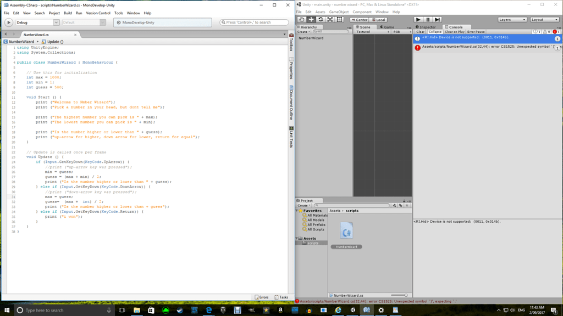The height and width of the screenshot is (316, 563).
Task: Open the Layers dropdown
Action: coord(512,20)
